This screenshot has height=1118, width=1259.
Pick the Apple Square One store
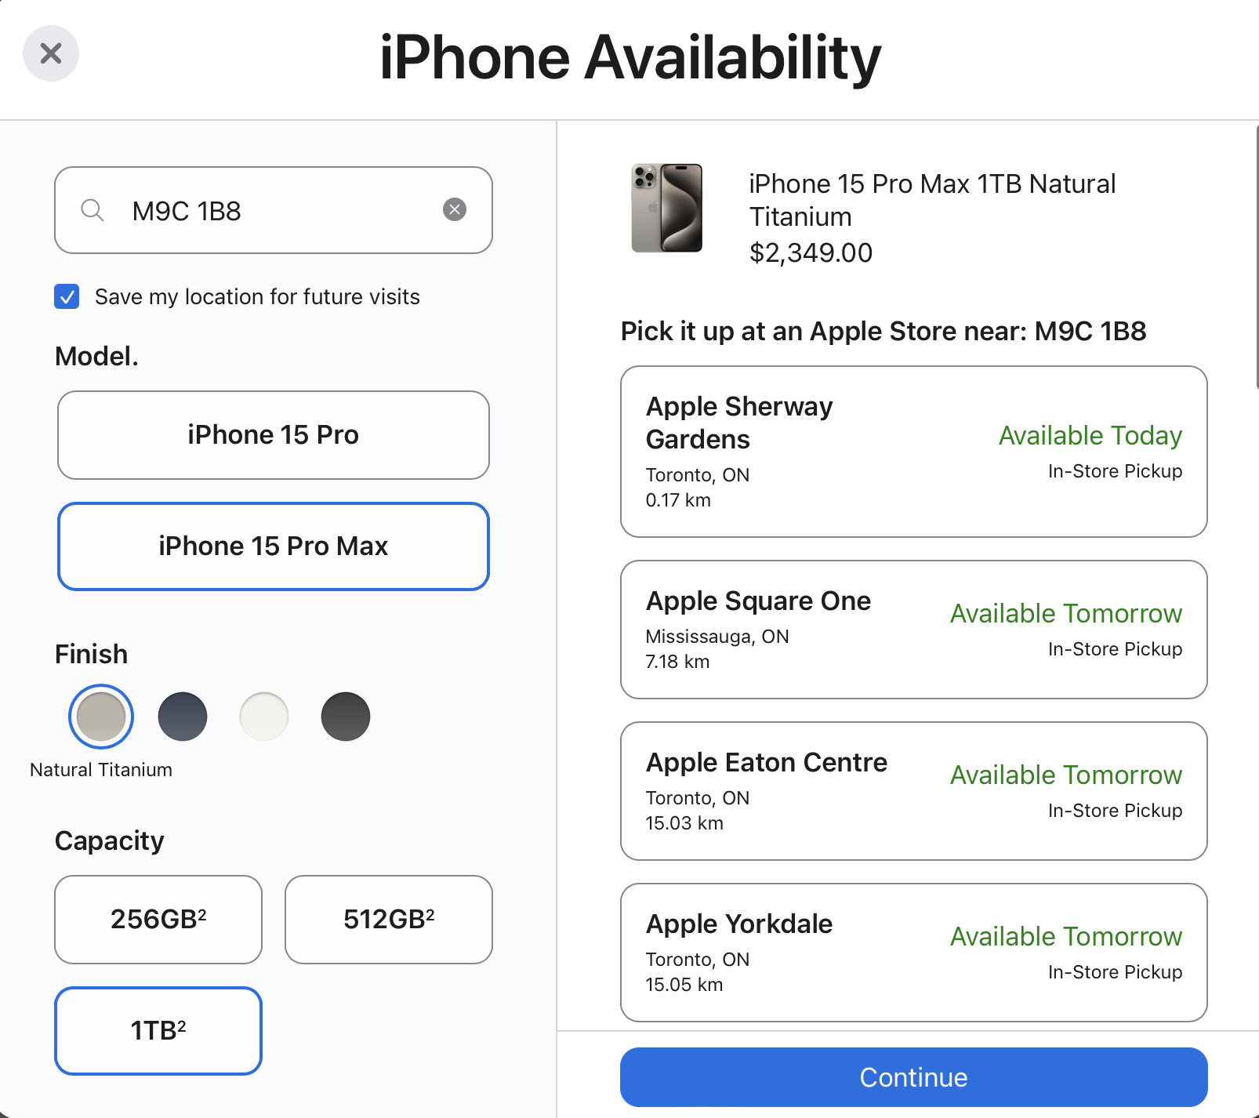(913, 630)
